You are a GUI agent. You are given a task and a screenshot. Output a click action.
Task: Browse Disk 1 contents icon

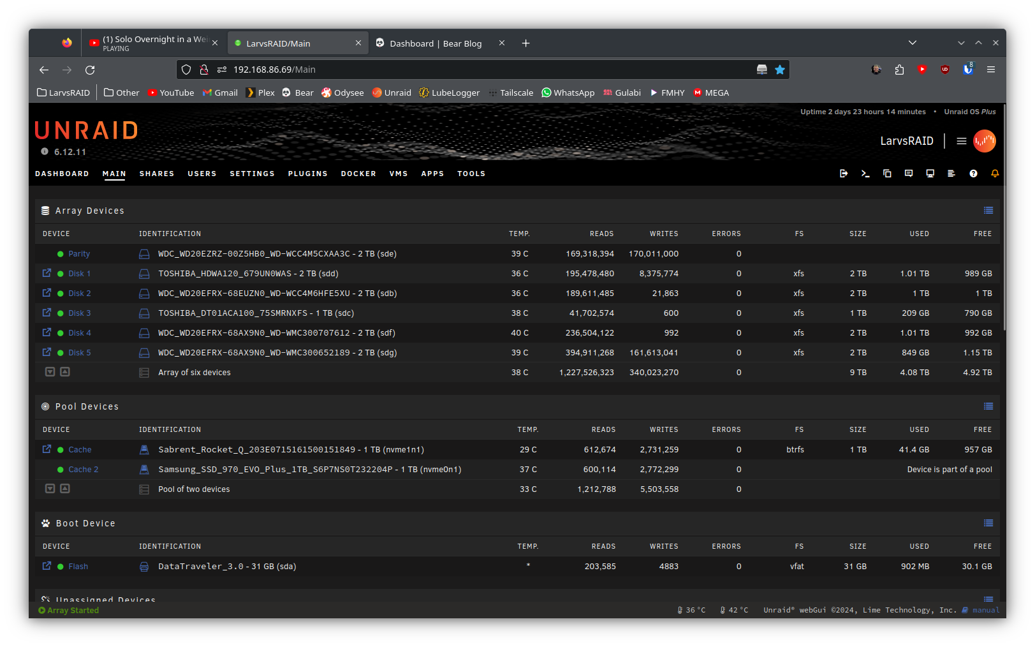(47, 273)
